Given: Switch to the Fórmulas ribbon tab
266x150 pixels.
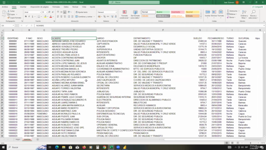Looking at the screenshot, I should (56, 7).
